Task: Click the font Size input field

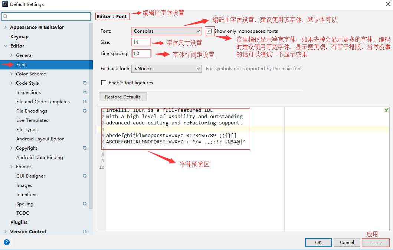Action: tap(141, 42)
